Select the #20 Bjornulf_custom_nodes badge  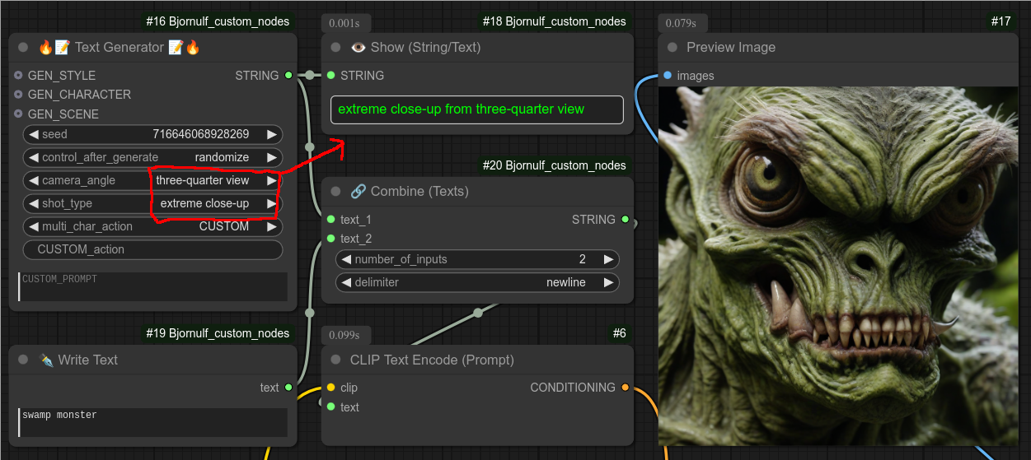[x=554, y=165]
